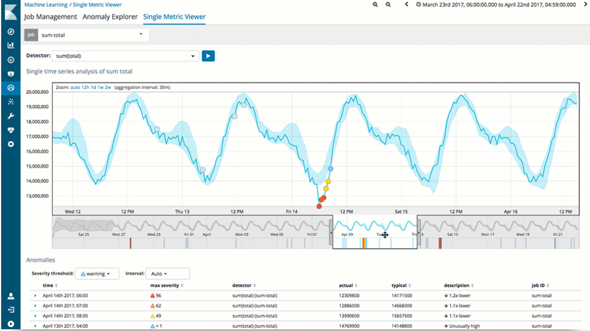
Task: Click the lowest red anomaly marker on the chart
Action: [319, 206]
